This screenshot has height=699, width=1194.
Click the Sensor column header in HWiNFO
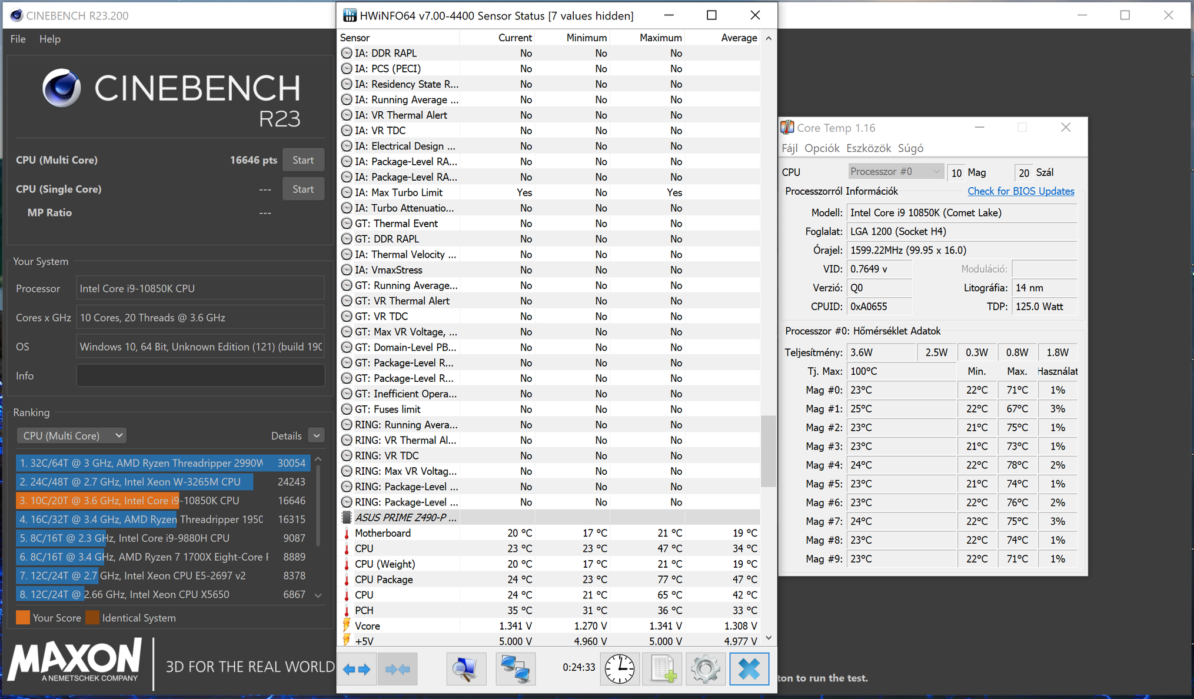point(398,38)
